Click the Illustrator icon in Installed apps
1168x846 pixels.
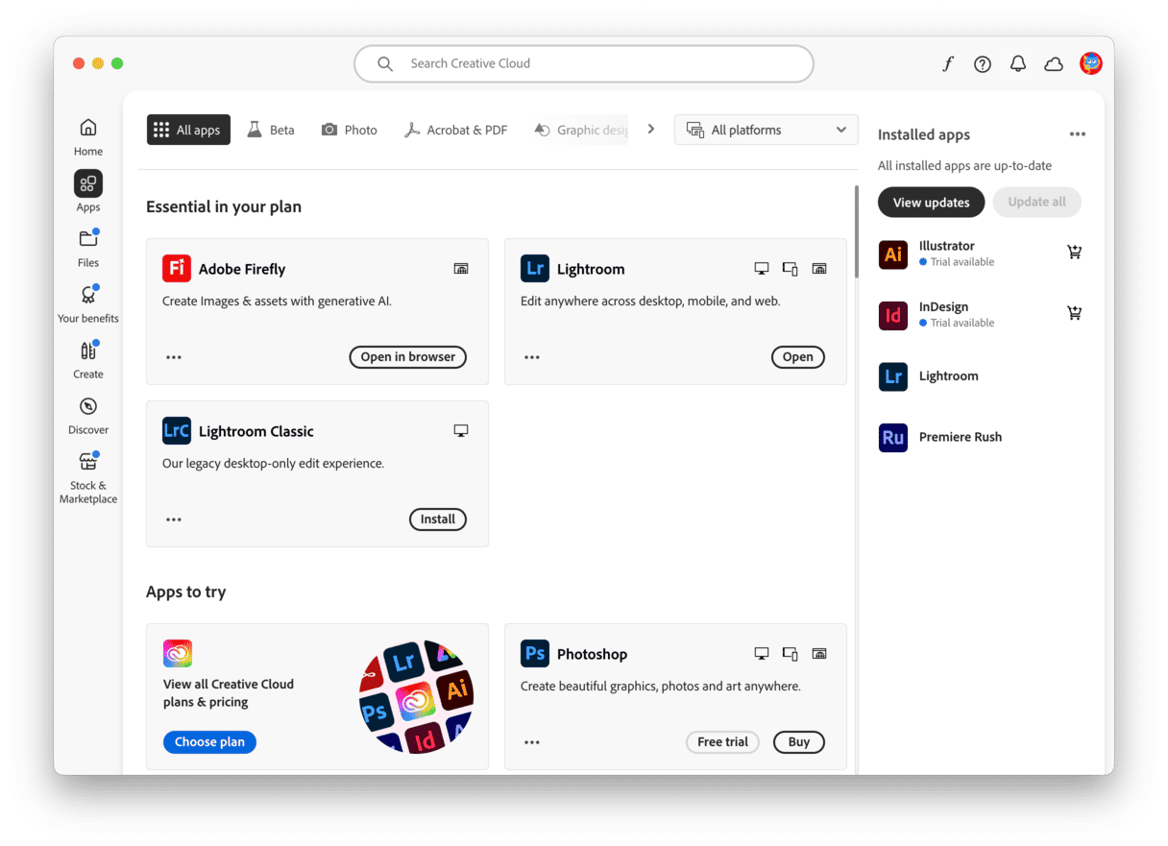click(893, 254)
